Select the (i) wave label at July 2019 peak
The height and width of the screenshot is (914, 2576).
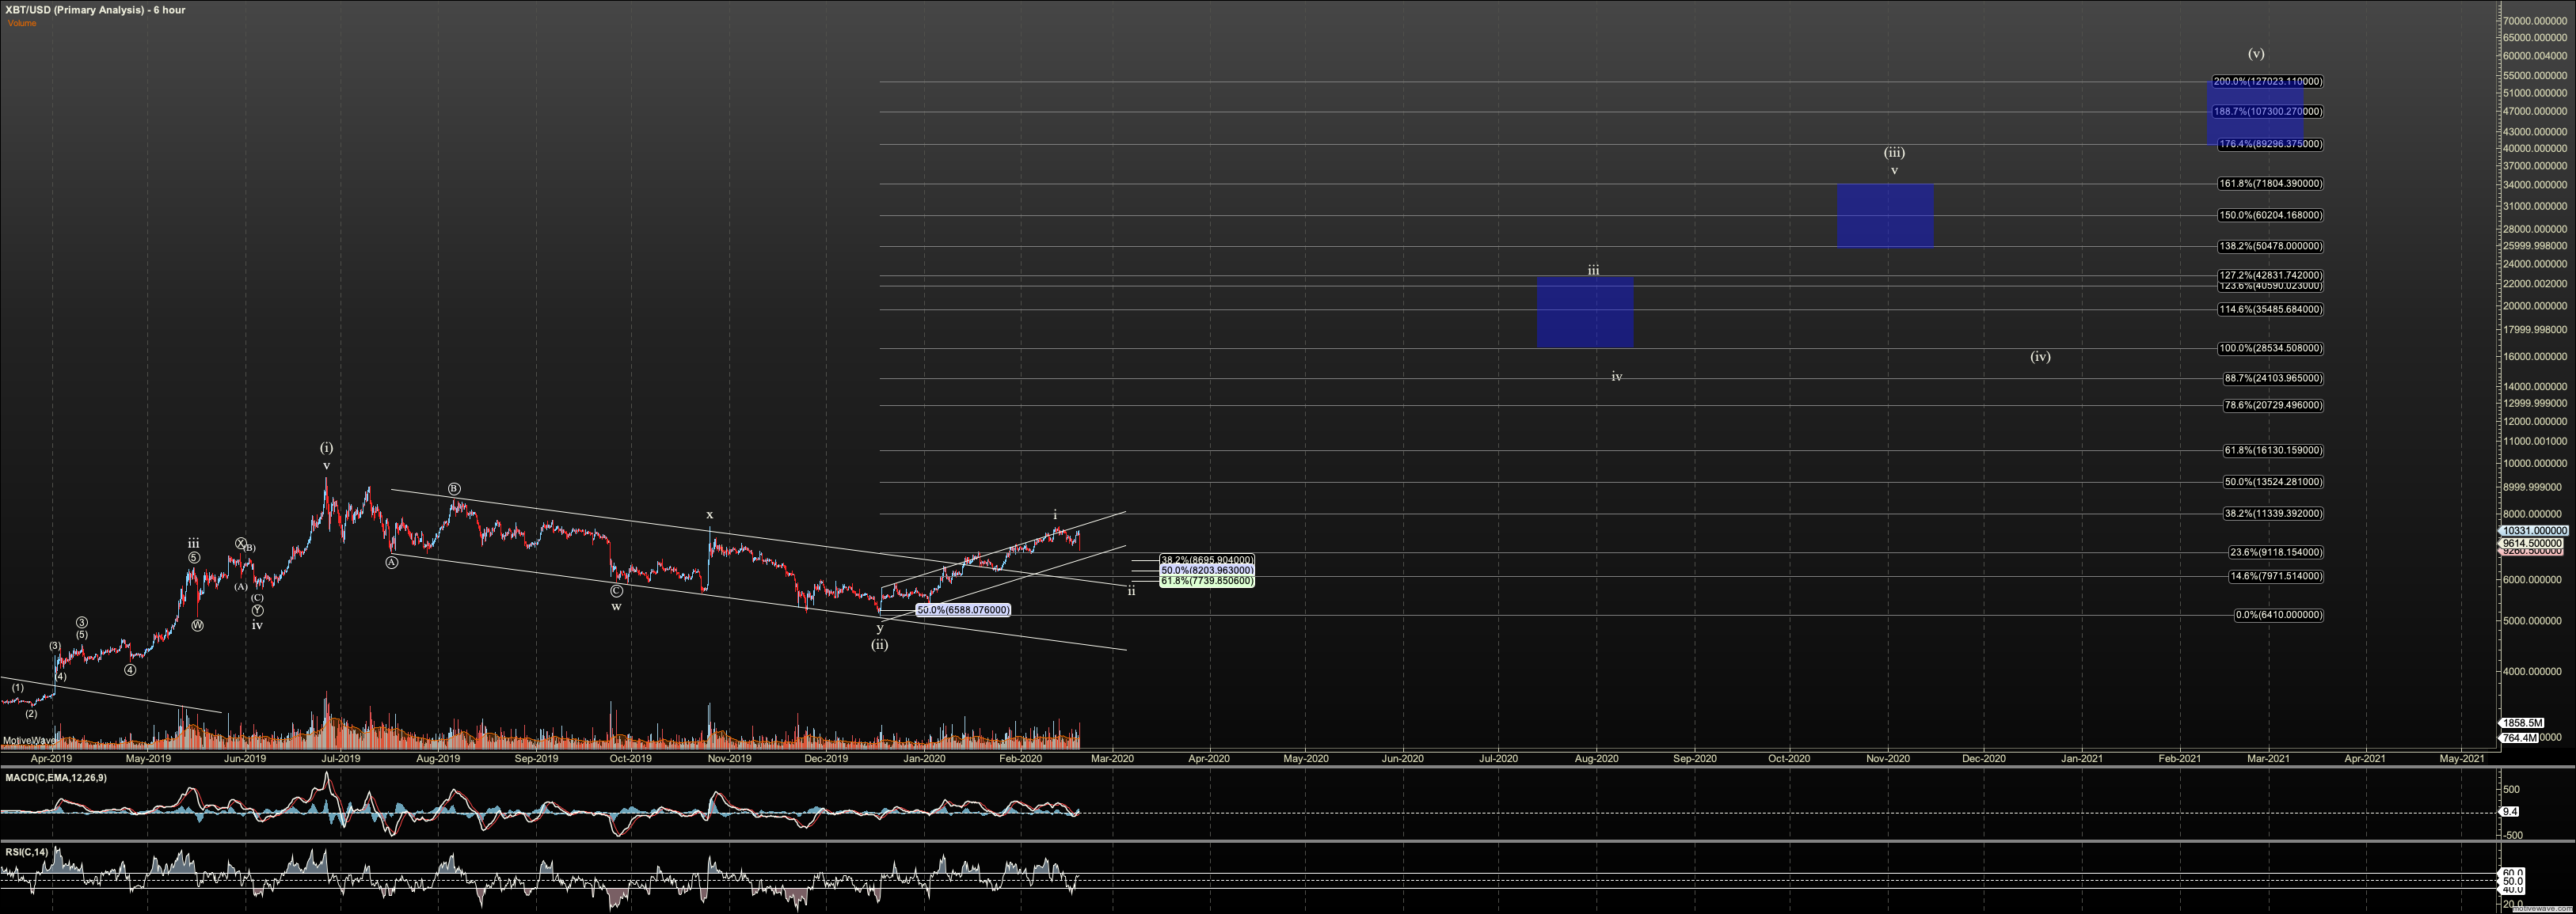click(x=326, y=449)
